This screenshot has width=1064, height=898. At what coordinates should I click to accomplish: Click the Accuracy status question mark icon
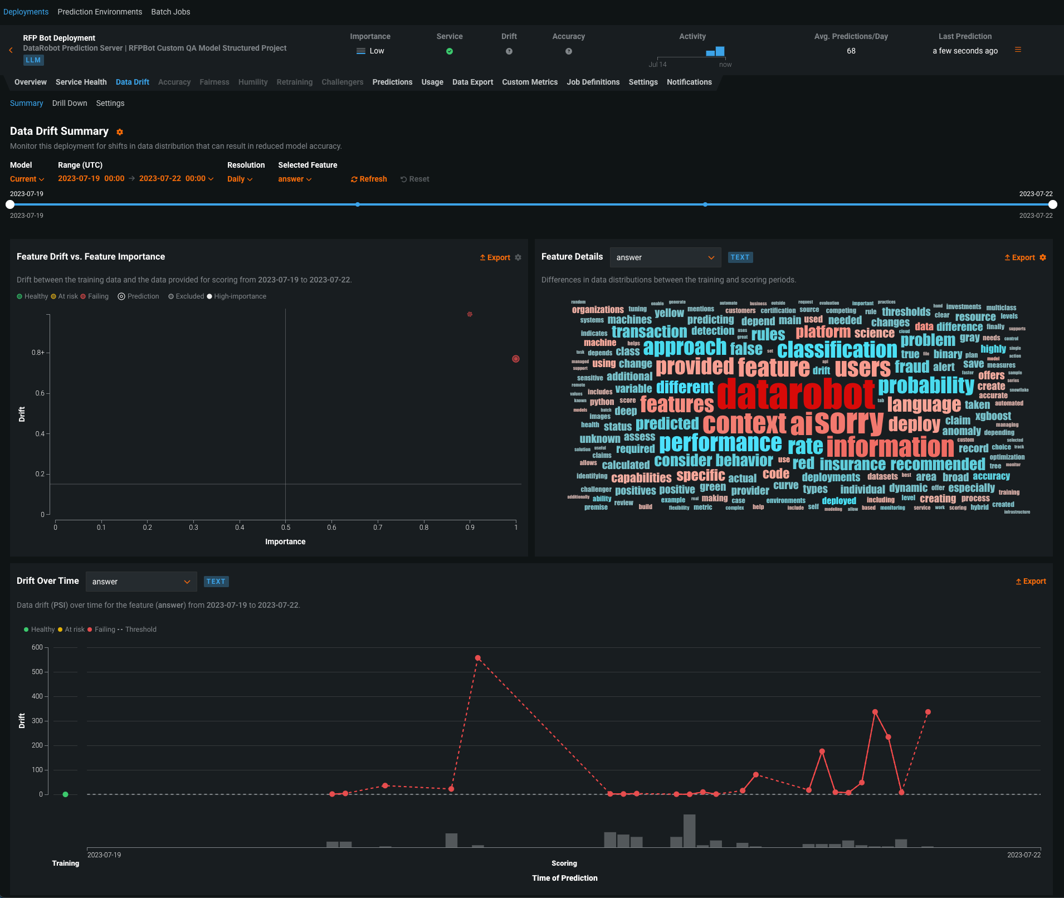click(568, 51)
